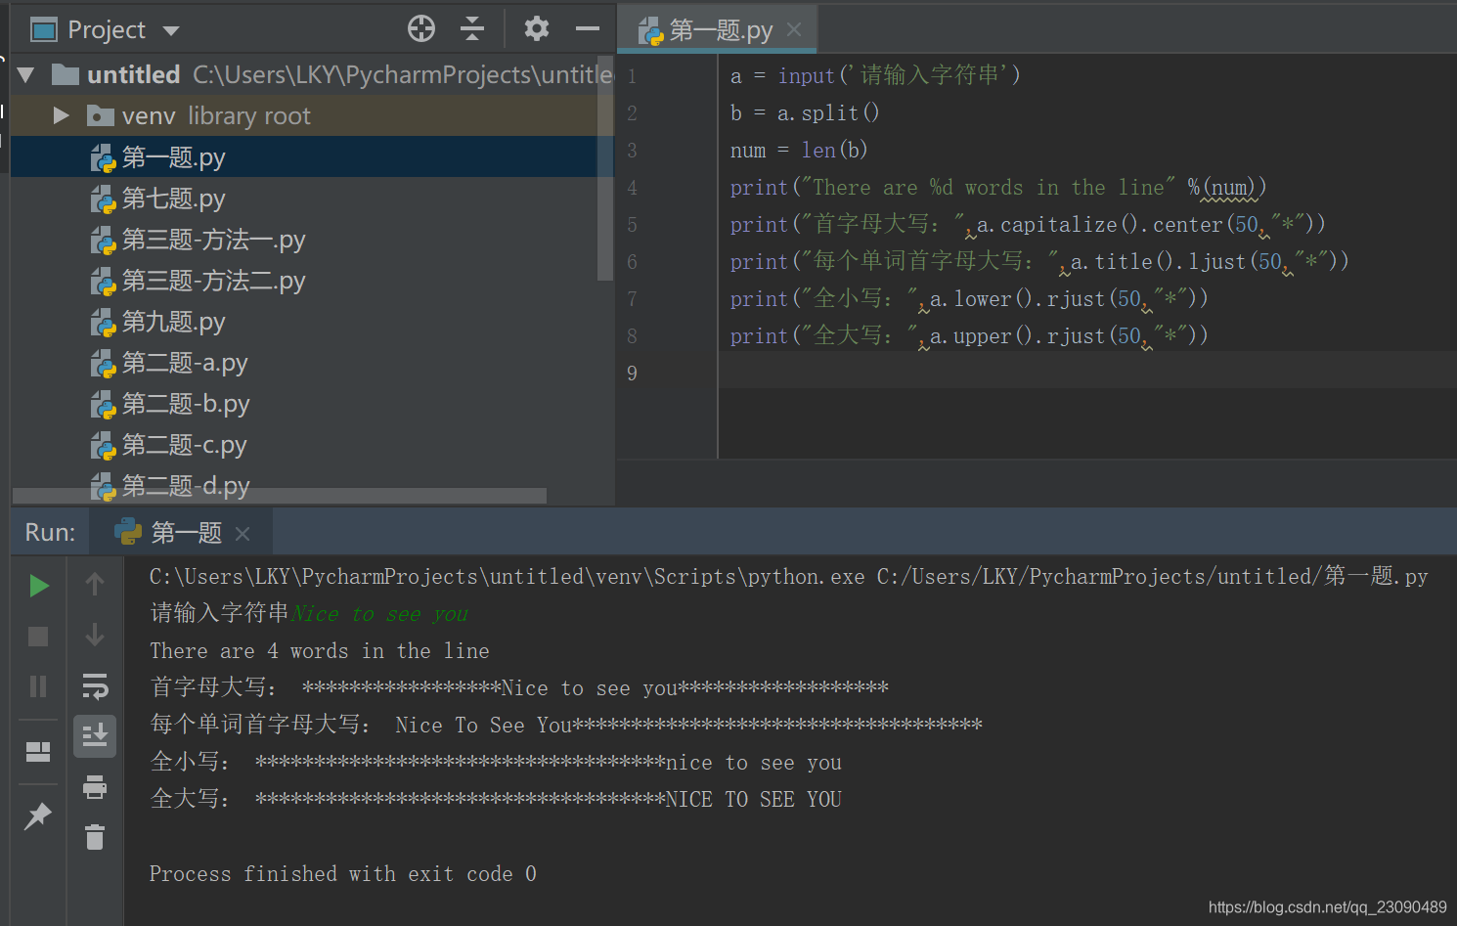This screenshot has height=926, width=1457.
Task: Open the Project view dropdown
Action: click(171, 30)
